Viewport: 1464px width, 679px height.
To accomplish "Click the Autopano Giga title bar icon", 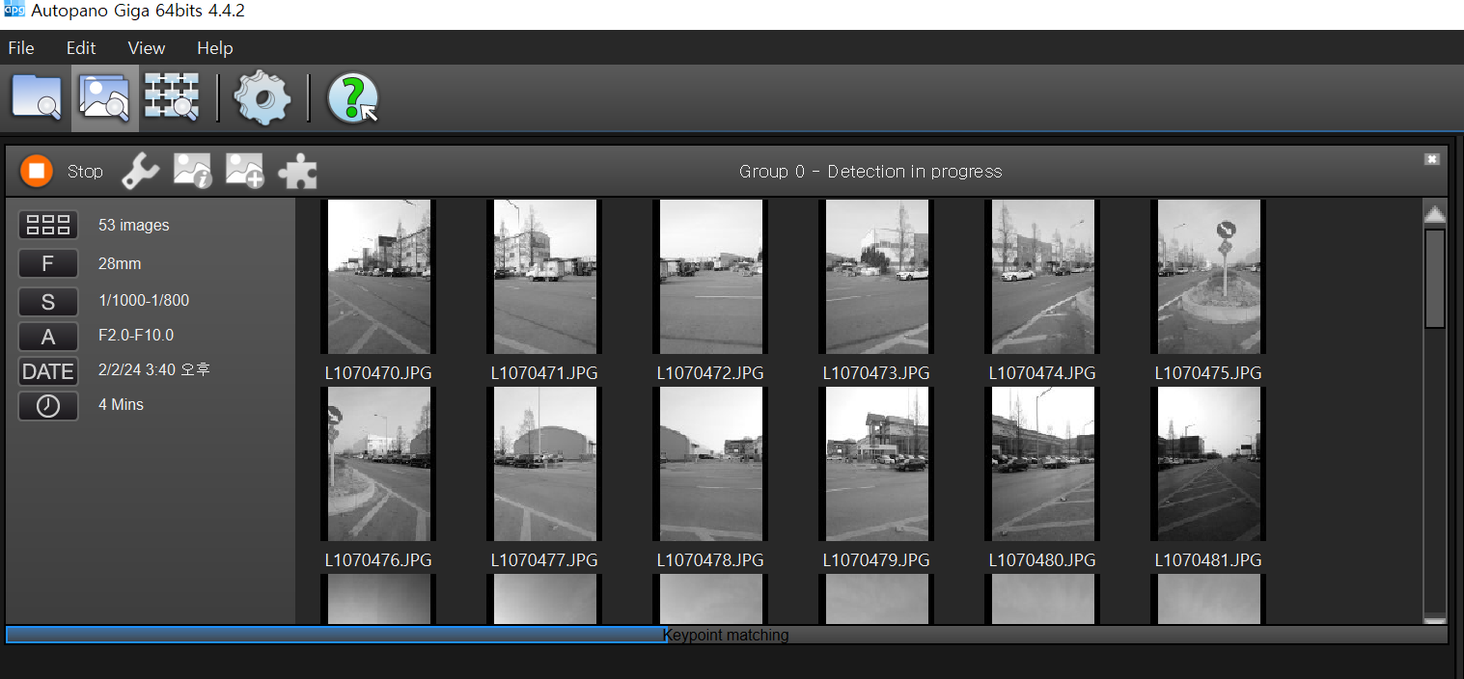I will click(x=14, y=12).
